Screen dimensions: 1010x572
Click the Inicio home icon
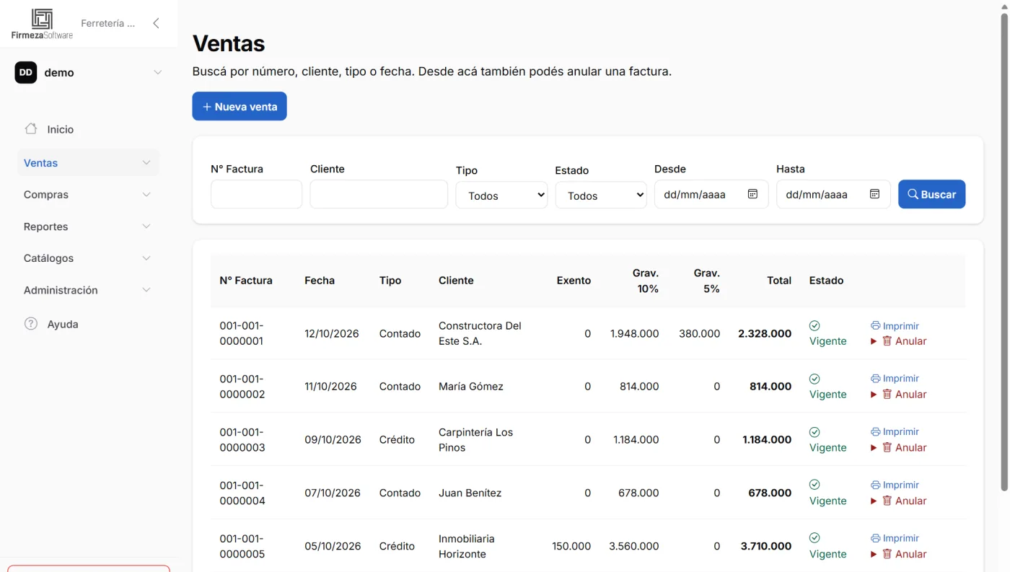pos(31,129)
